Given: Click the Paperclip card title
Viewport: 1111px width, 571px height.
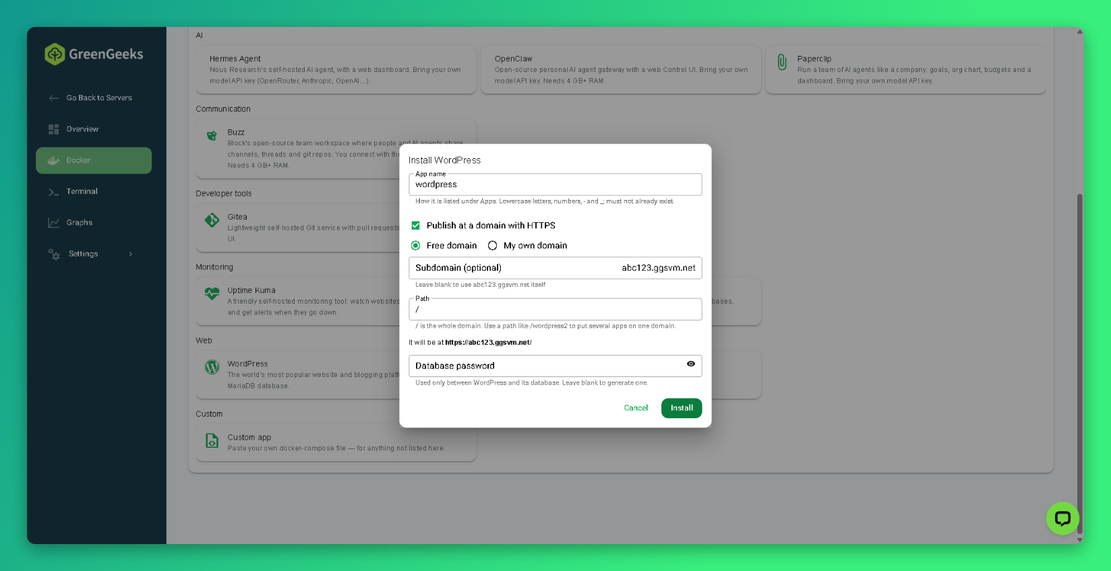Looking at the screenshot, I should point(814,59).
